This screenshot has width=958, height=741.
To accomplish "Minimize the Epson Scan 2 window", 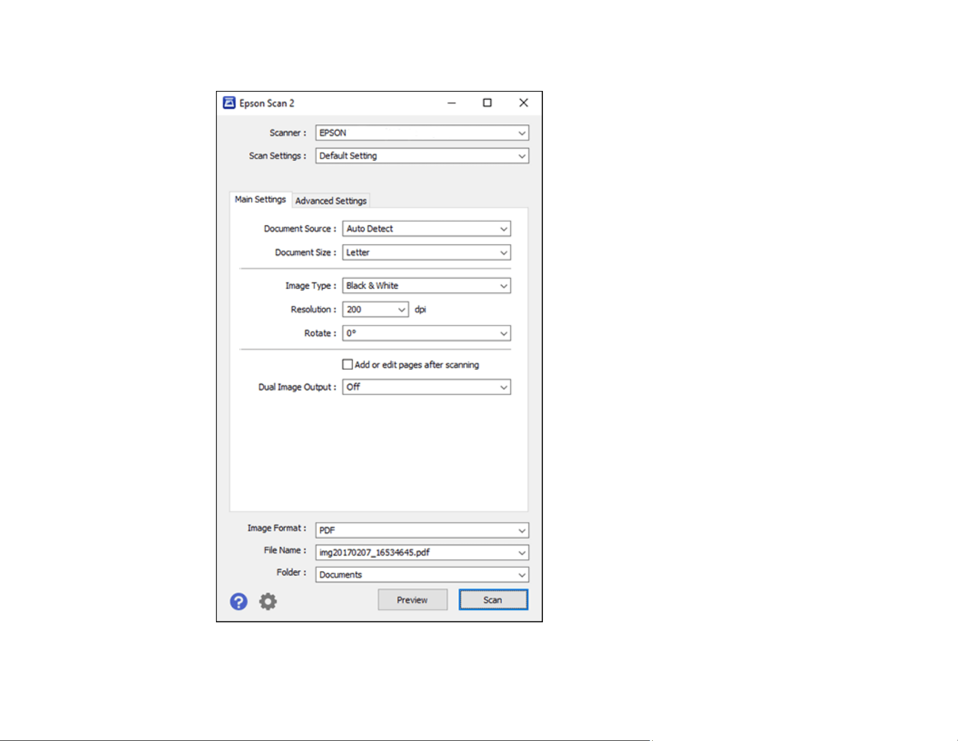I will 452,103.
